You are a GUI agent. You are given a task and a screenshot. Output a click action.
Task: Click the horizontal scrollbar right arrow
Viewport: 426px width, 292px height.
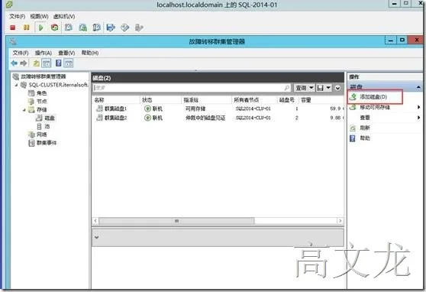coord(340,221)
